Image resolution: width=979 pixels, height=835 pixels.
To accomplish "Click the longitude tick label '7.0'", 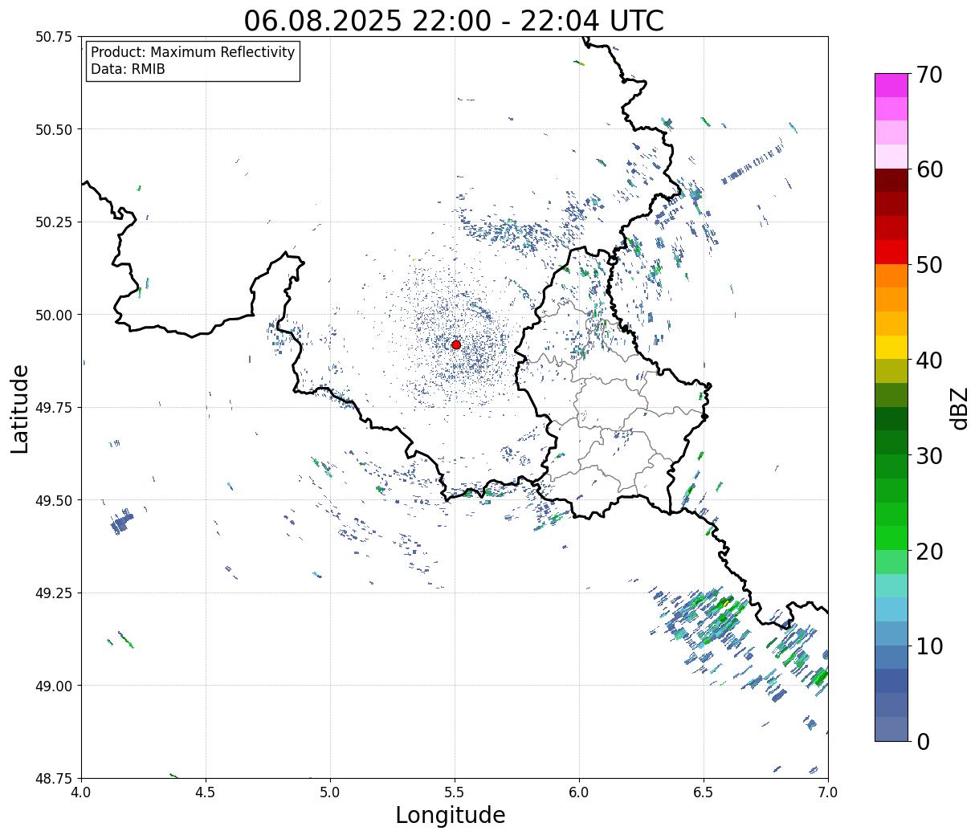I will coord(828,792).
